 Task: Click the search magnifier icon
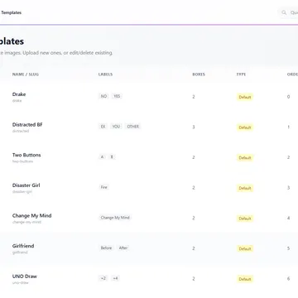(x=284, y=12)
